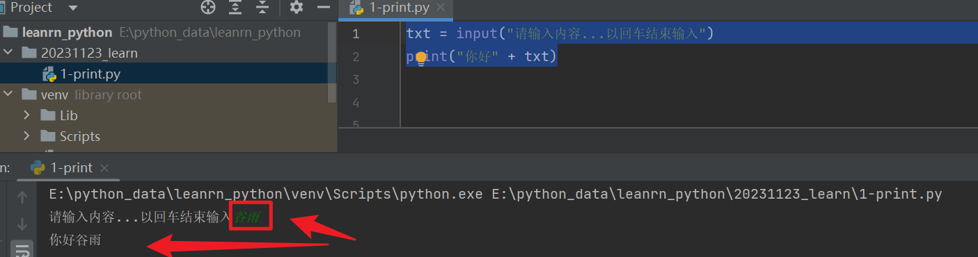Click the locate/select opened file target icon

208,8
